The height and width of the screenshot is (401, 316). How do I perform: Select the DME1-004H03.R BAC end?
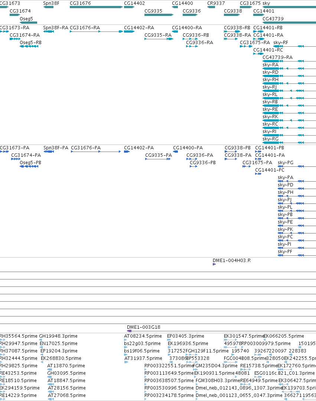[x=214, y=265]
